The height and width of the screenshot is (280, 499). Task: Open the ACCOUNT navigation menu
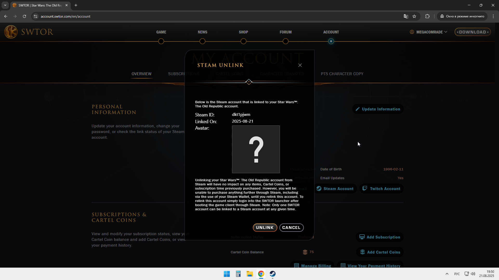(331, 32)
